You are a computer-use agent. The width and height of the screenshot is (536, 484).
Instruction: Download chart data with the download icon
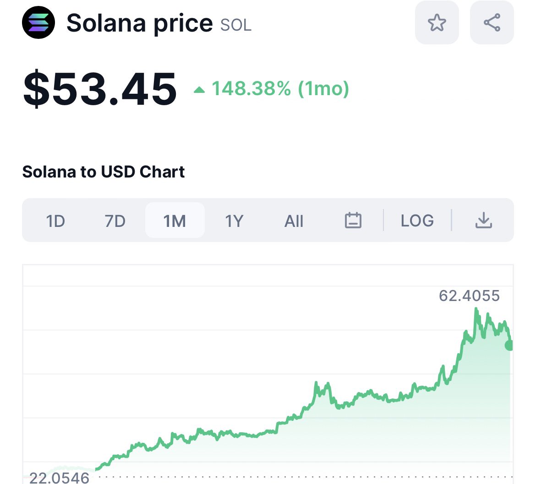point(483,220)
